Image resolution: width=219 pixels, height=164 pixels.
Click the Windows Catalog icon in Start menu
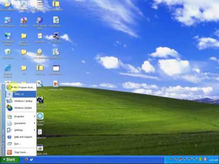point(10,101)
